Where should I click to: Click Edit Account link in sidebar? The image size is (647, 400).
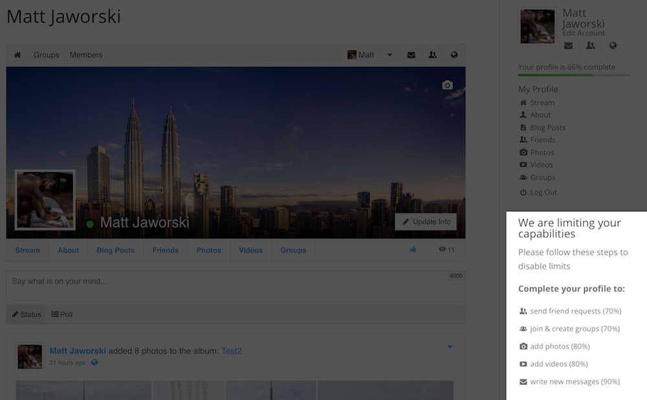pos(583,33)
